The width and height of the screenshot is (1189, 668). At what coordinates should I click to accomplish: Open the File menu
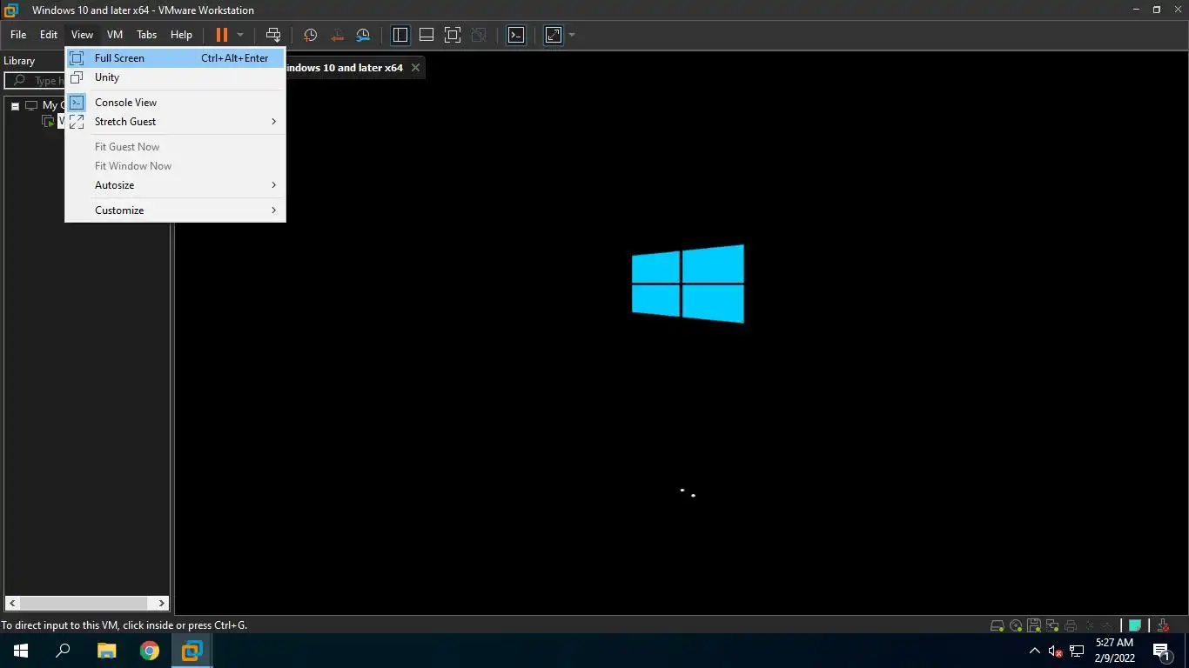coord(18,35)
